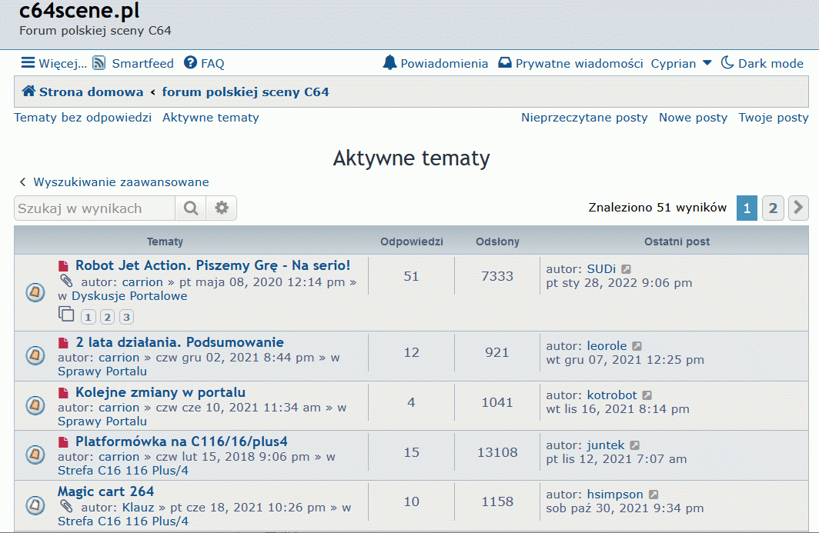This screenshot has height=533, width=819.
Task: Click the Znaleziono 51 wyników text
Action: (657, 208)
